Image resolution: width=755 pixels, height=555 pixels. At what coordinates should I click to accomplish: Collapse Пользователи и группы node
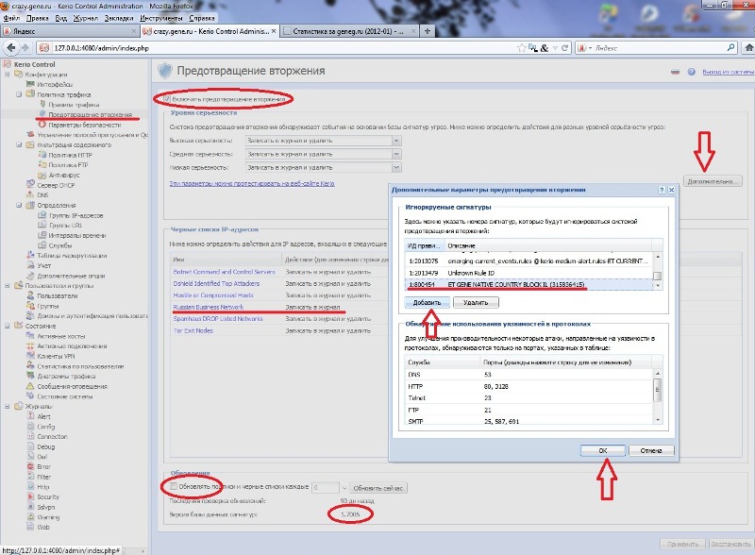click(8, 286)
